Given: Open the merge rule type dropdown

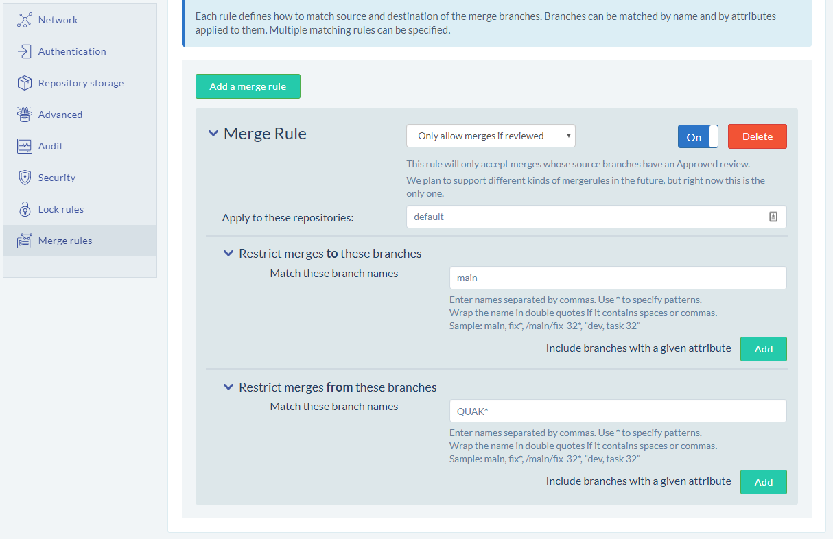Looking at the screenshot, I should (490, 136).
